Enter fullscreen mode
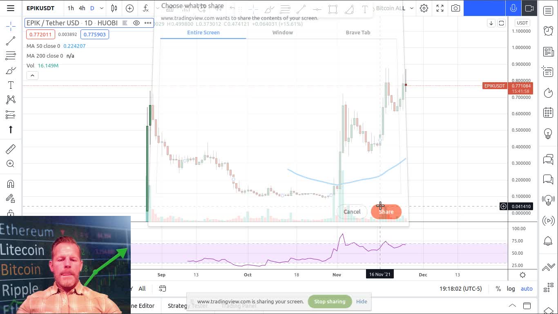The width and height of the screenshot is (558, 314). [x=440, y=8]
